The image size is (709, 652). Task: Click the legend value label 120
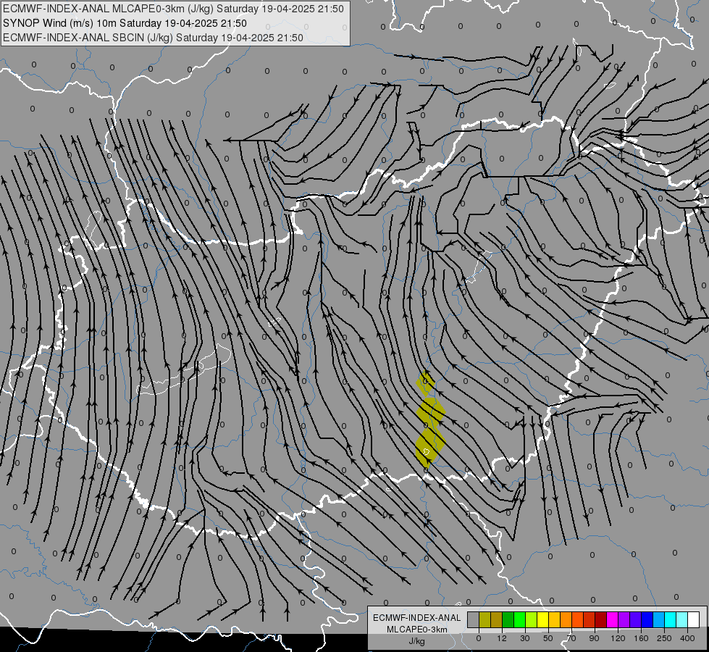tap(618, 638)
